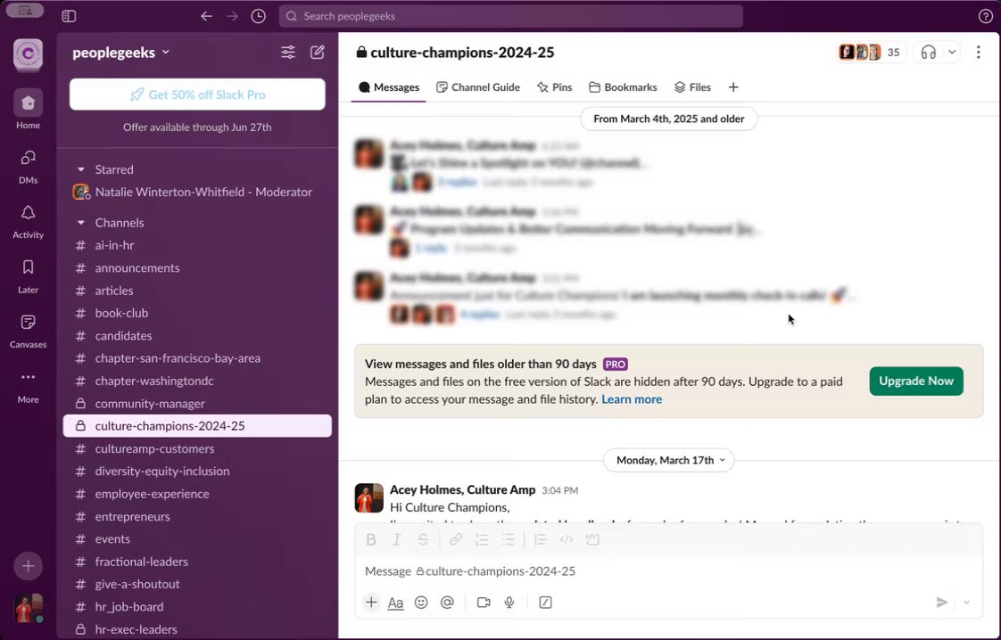Viewport: 1001px width, 640px height.
Task: Open the slash shortcuts menu
Action: 545,603
